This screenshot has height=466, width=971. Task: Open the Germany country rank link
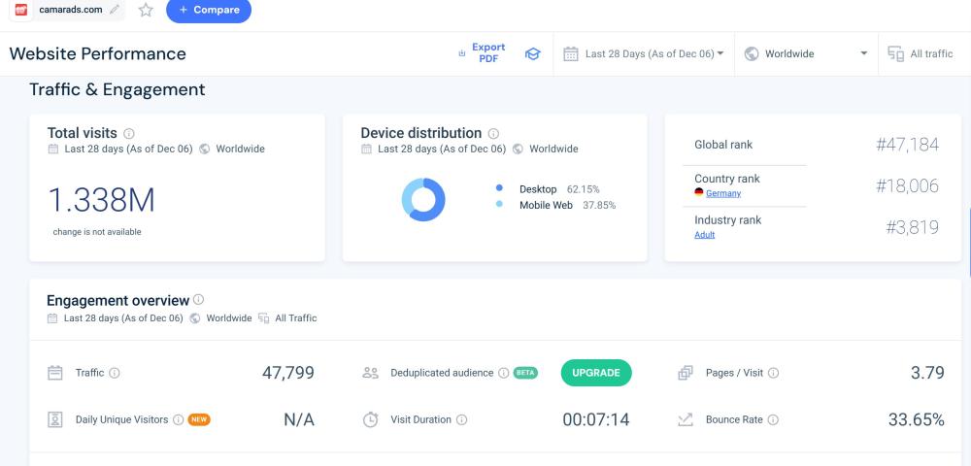coord(722,193)
